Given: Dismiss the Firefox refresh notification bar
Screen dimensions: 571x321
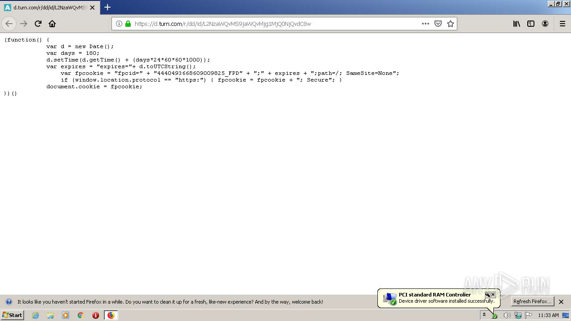Looking at the screenshot, I should 561,302.
